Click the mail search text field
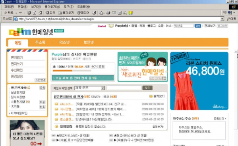The height and width of the screenshot is (146, 238). [x=124, y=88]
